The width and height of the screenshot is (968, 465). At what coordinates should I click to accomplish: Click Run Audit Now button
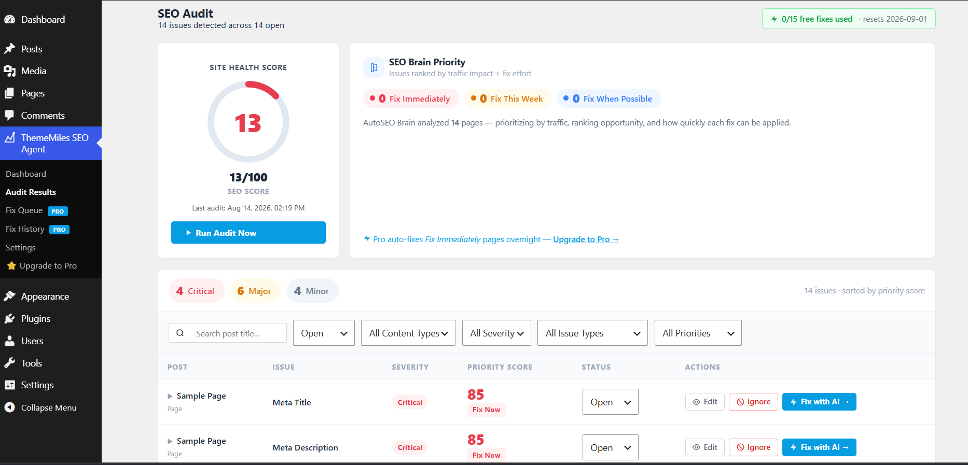248,233
